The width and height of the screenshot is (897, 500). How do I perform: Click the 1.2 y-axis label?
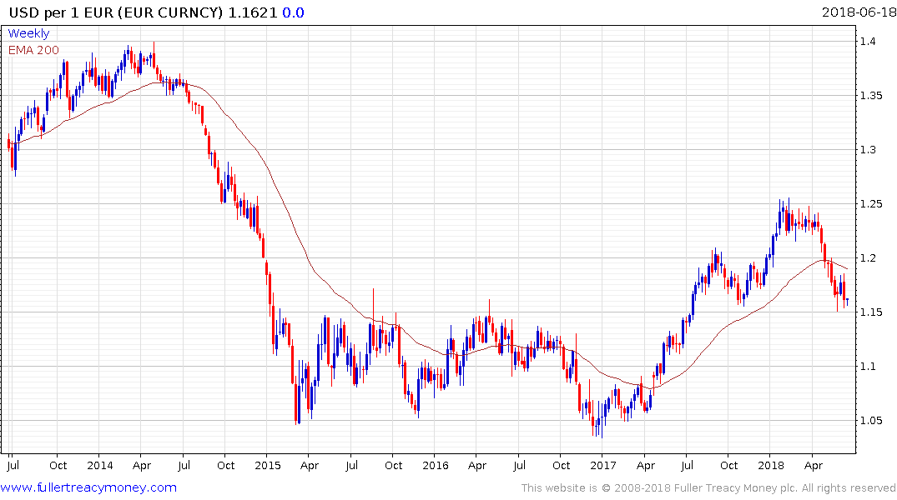click(x=867, y=258)
